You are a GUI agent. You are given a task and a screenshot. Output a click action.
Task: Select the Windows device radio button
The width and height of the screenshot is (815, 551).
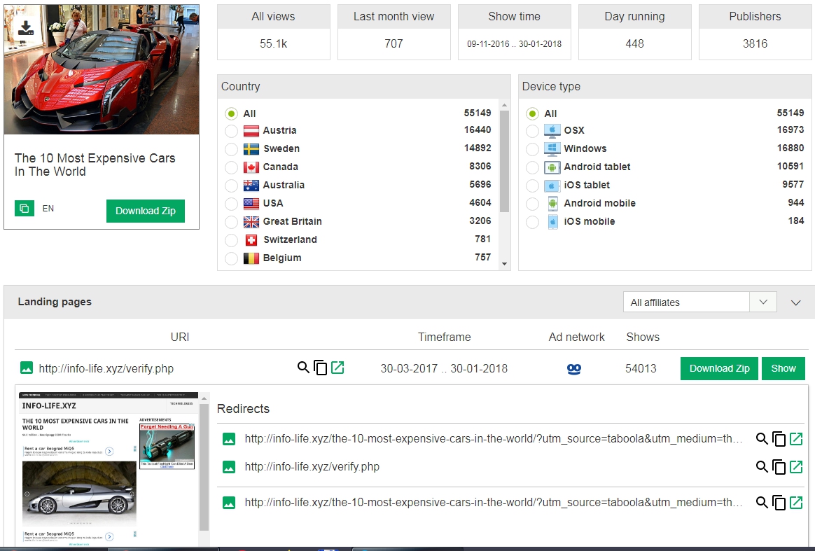tap(532, 149)
